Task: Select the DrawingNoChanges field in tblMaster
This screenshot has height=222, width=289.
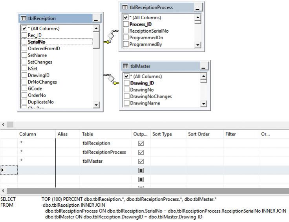Action: pos(151,96)
